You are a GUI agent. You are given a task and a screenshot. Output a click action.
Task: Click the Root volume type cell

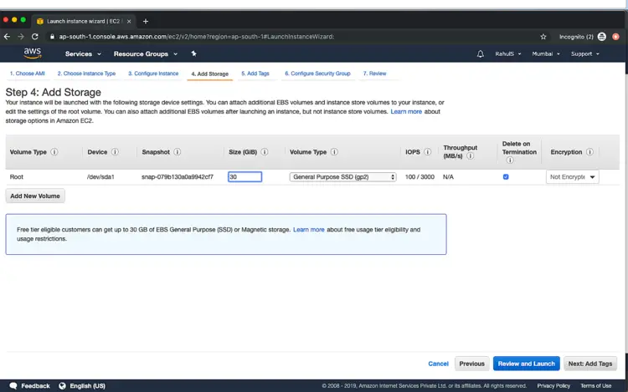coord(17,176)
